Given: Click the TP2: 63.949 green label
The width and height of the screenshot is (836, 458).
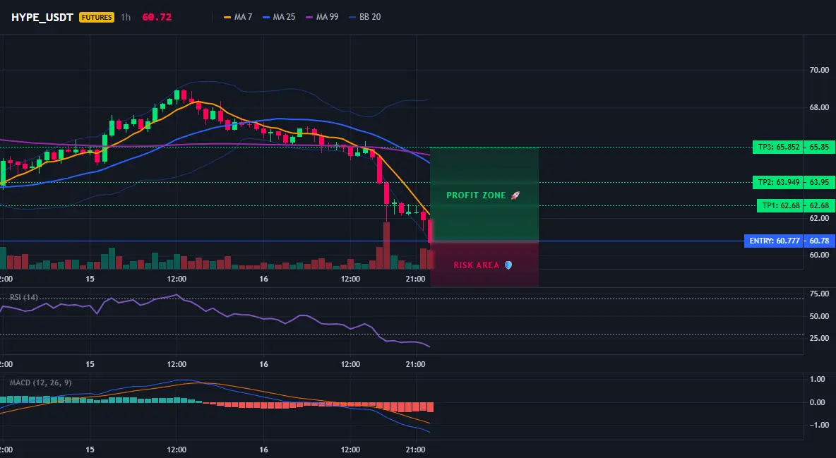Looking at the screenshot, I should (778, 182).
